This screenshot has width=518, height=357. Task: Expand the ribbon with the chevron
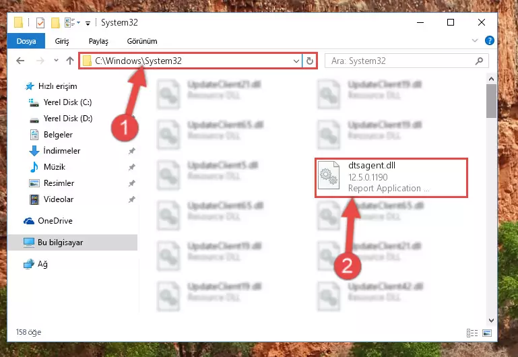pos(475,40)
